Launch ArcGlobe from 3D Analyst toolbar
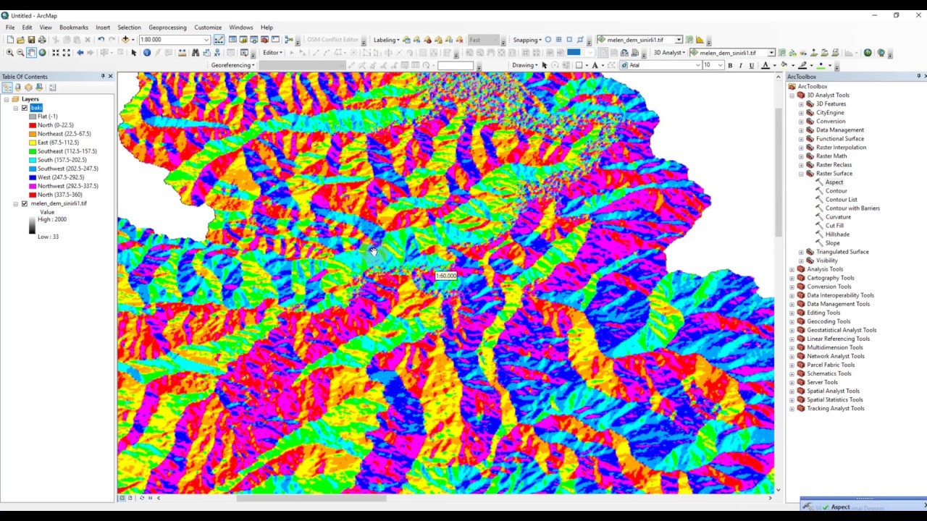The height and width of the screenshot is (521, 927). [x=881, y=53]
